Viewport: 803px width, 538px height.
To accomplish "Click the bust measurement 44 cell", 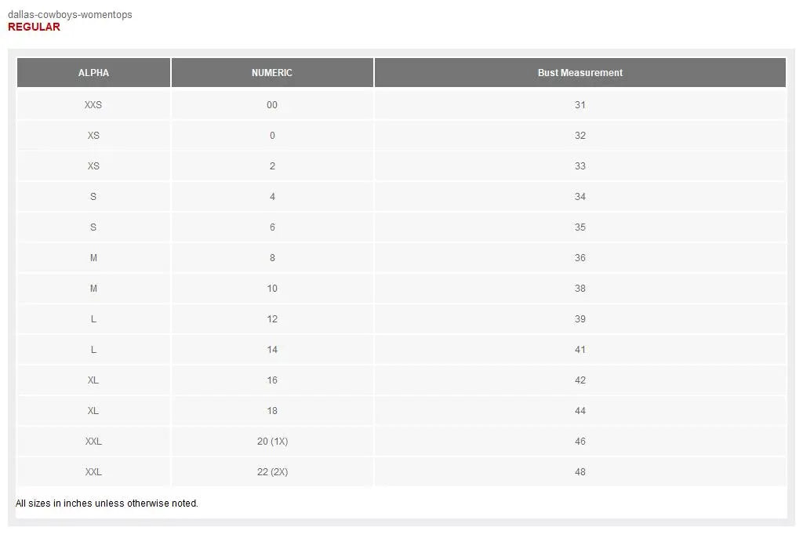I will click(x=580, y=411).
